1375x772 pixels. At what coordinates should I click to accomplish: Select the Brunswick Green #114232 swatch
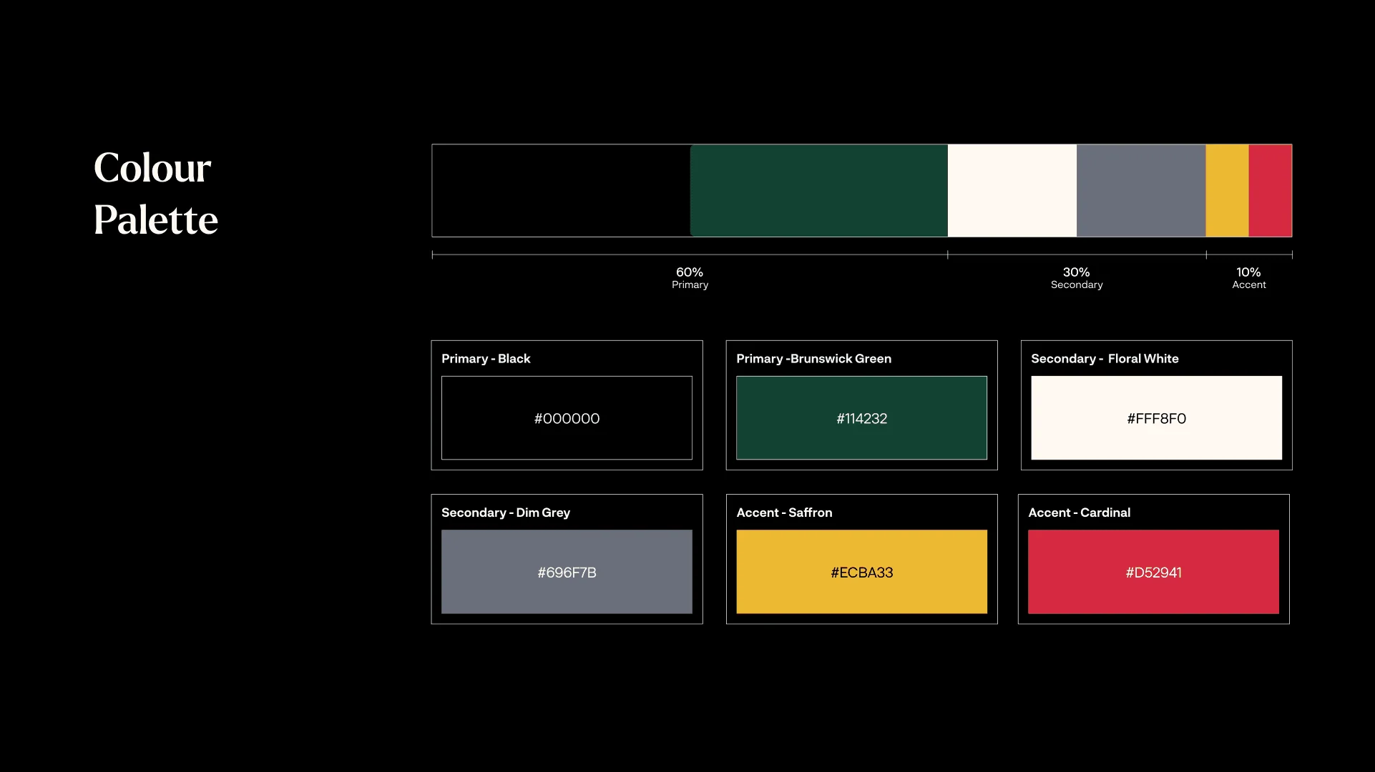[861, 417]
